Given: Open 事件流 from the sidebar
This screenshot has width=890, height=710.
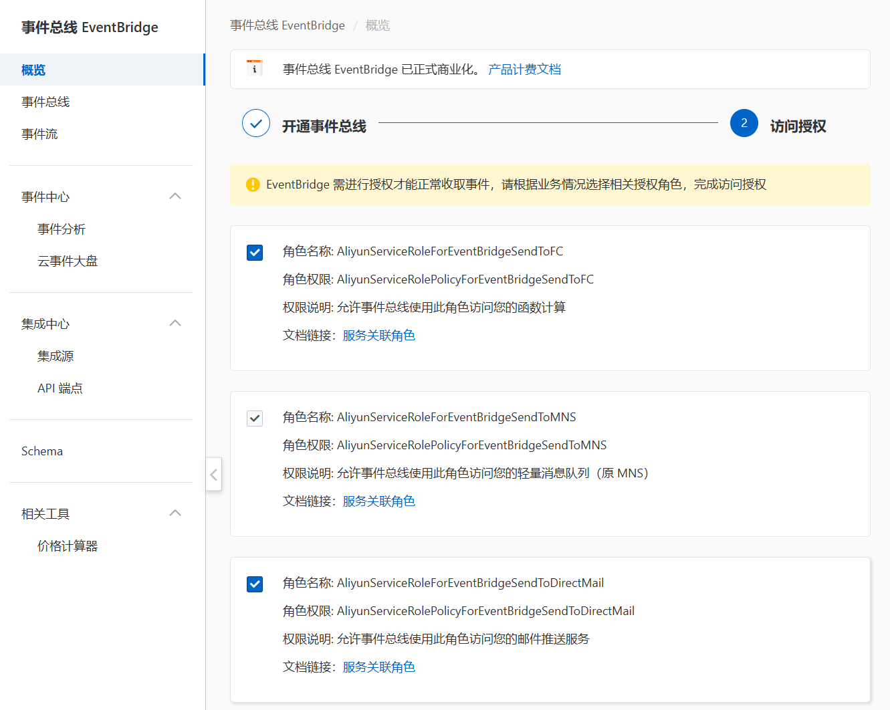Looking at the screenshot, I should click(x=39, y=134).
